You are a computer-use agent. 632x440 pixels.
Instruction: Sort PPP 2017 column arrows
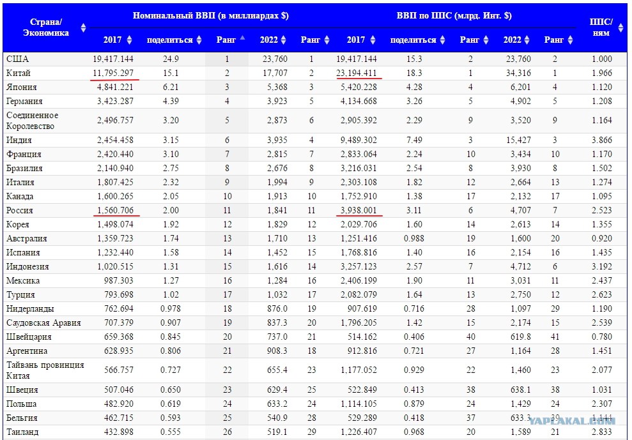[373, 40]
